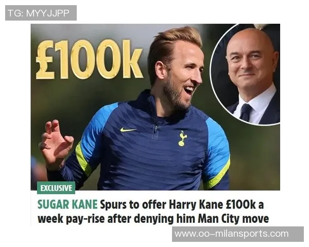Click the green SUGAR KANE headline tag
Screen dimensions: 309x247
tap(67, 204)
